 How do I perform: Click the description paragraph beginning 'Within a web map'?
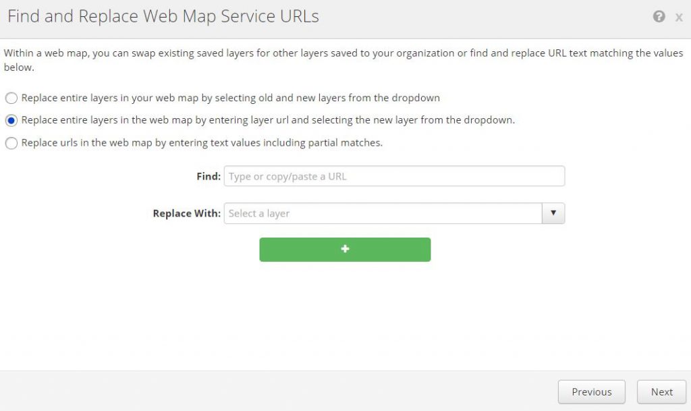coord(343,60)
